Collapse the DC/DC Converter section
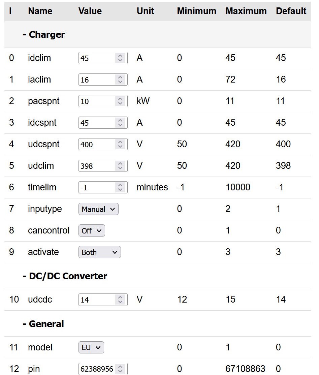 click(x=65, y=276)
